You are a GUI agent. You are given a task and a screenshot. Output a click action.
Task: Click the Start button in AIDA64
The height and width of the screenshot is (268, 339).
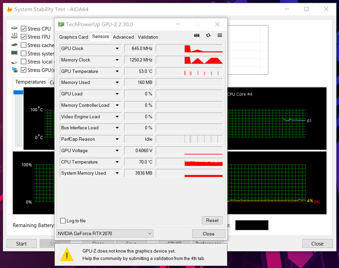(21, 243)
